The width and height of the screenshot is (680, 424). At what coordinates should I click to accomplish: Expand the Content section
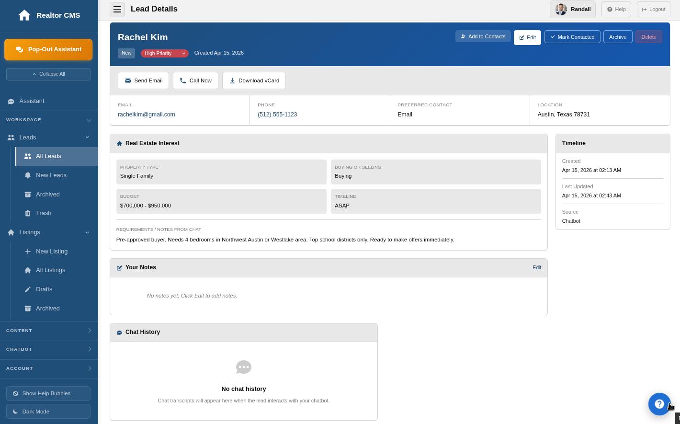point(49,331)
